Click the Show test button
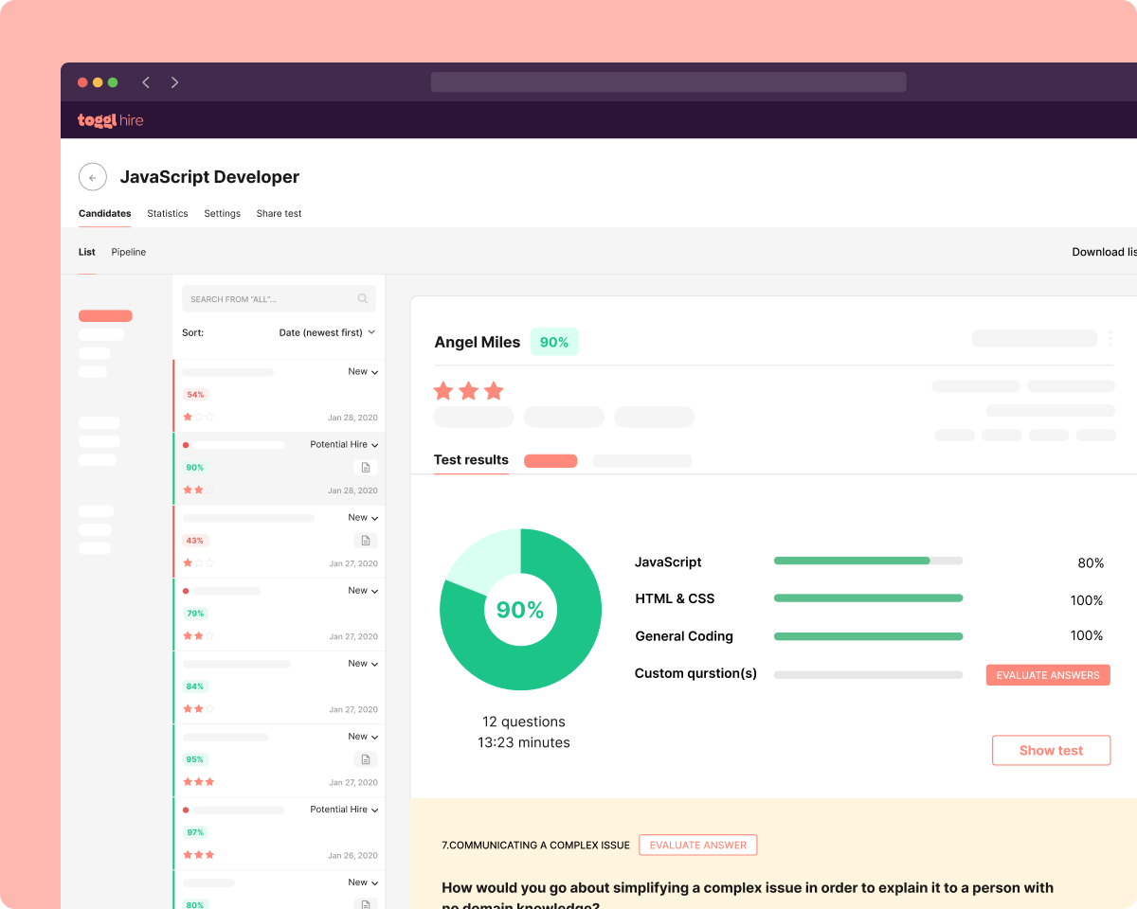This screenshot has width=1137, height=909. tap(1051, 750)
